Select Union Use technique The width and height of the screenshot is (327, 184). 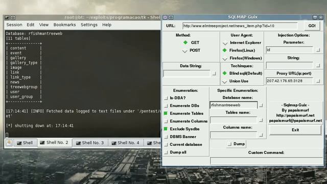click(225, 82)
